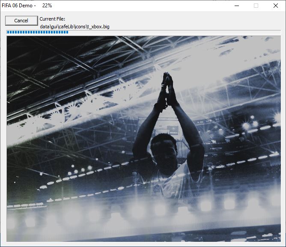Click the 'FIFA 06 Demo - 22%' window title
Viewport: 286px width, 247px height.
point(27,6)
